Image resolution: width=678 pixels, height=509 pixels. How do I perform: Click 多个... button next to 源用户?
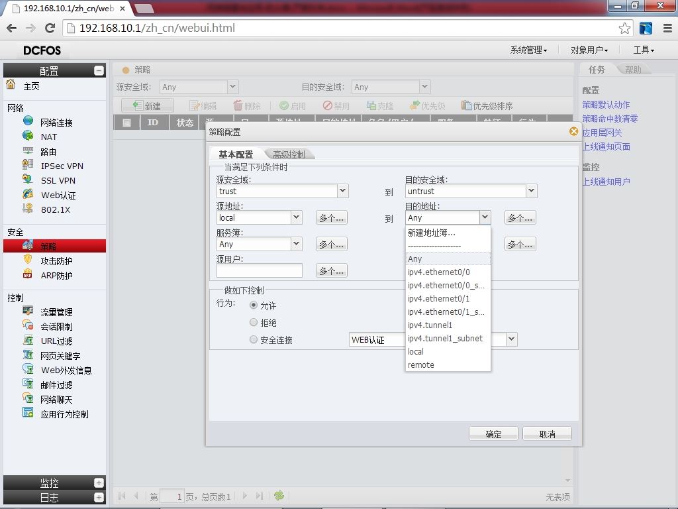coord(332,271)
